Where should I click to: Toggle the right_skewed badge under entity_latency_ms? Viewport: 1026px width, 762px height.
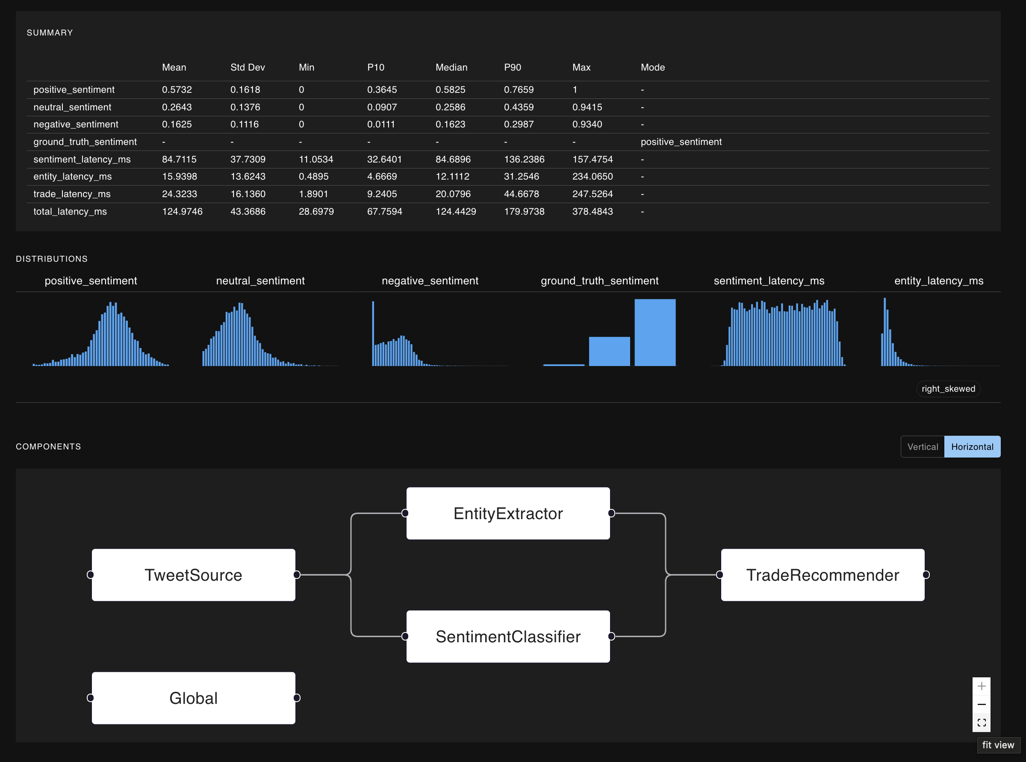click(948, 389)
